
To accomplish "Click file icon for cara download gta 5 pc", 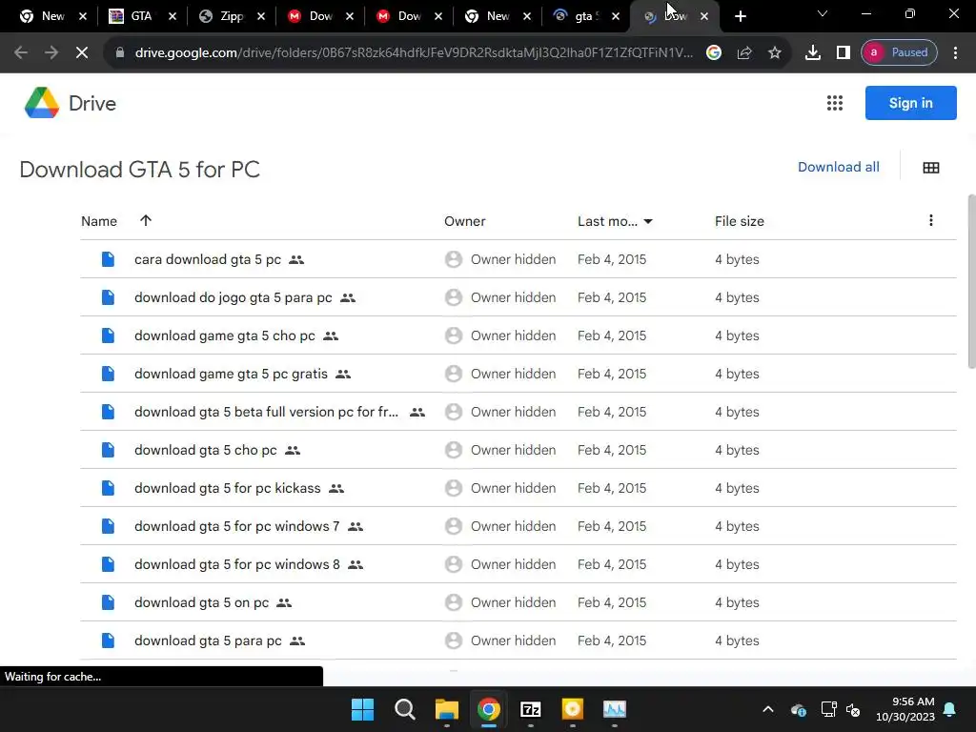I will point(108,259).
